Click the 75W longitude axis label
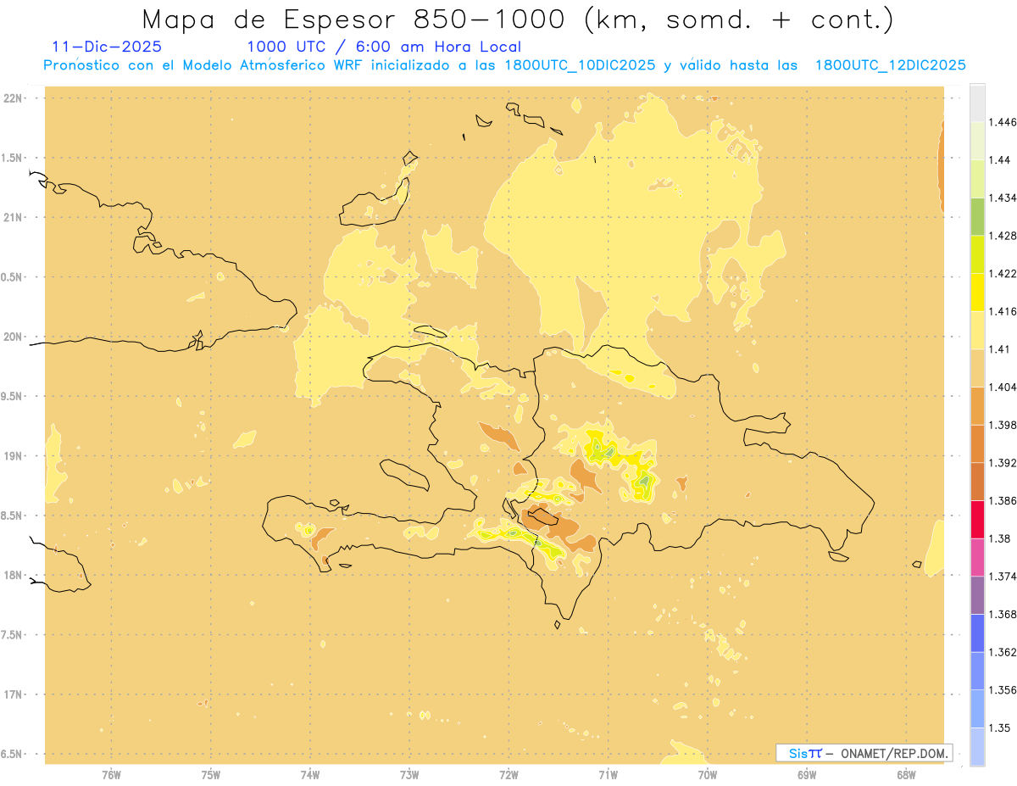Image resolution: width=1017 pixels, height=786 pixels. (210, 774)
